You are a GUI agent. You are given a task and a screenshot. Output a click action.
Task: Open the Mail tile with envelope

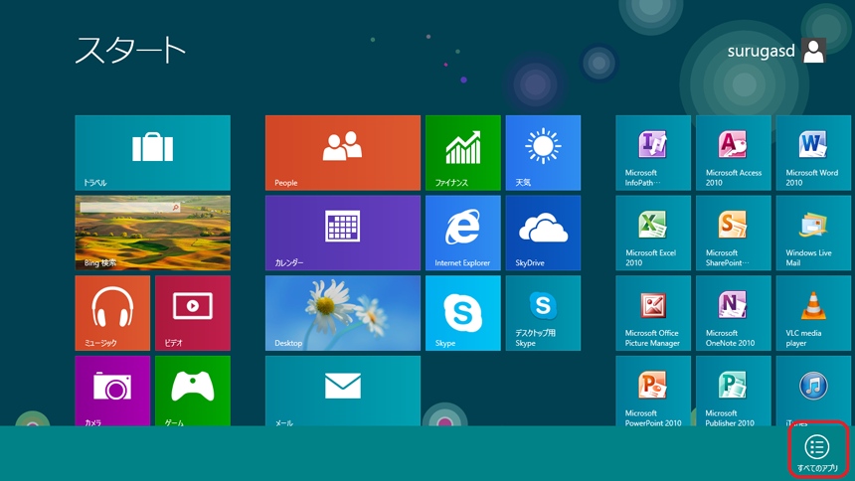pyautogui.click(x=343, y=391)
